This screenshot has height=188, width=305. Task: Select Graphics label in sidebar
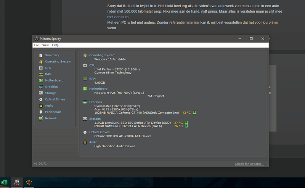(51, 87)
